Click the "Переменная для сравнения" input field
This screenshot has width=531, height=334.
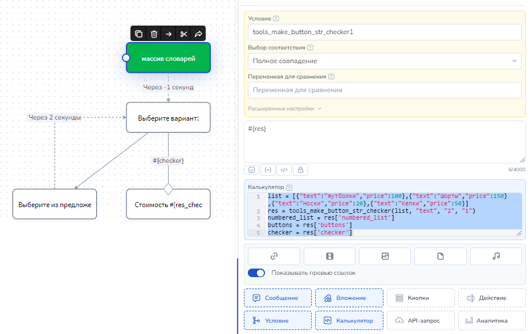385,90
